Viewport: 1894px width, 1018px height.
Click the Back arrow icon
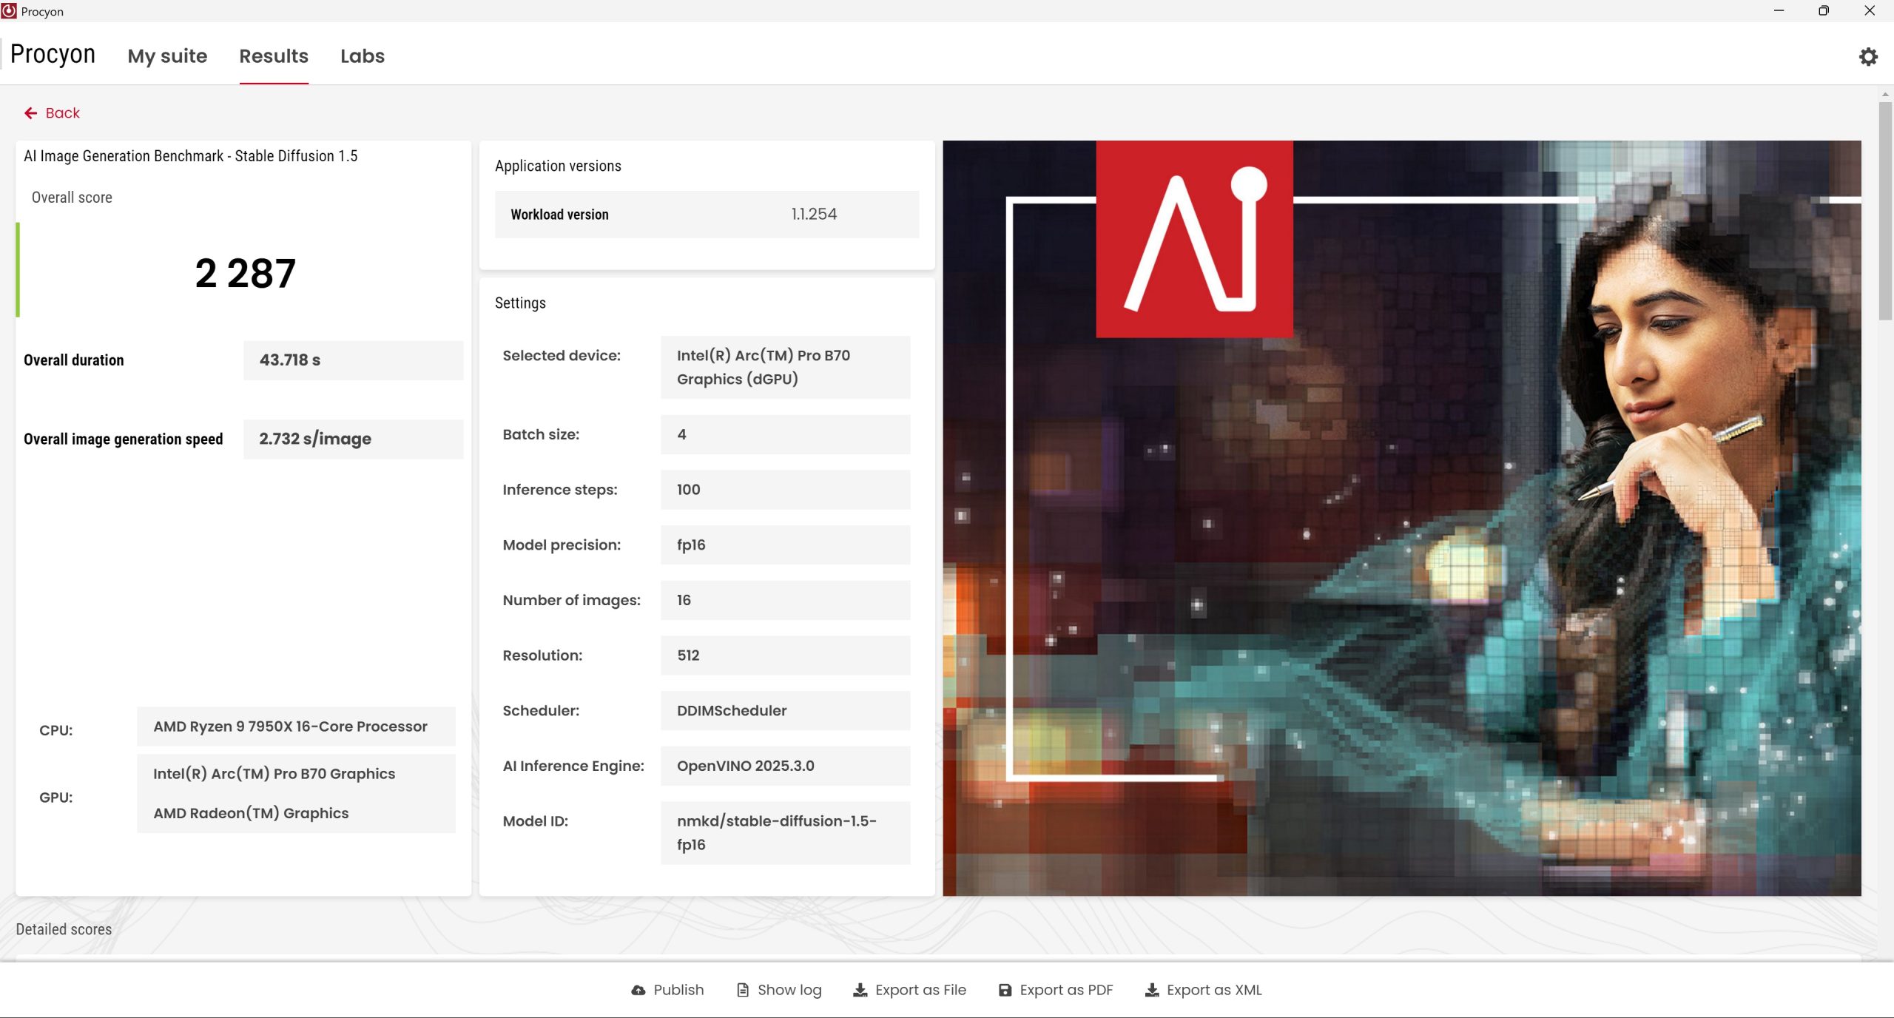tap(30, 113)
